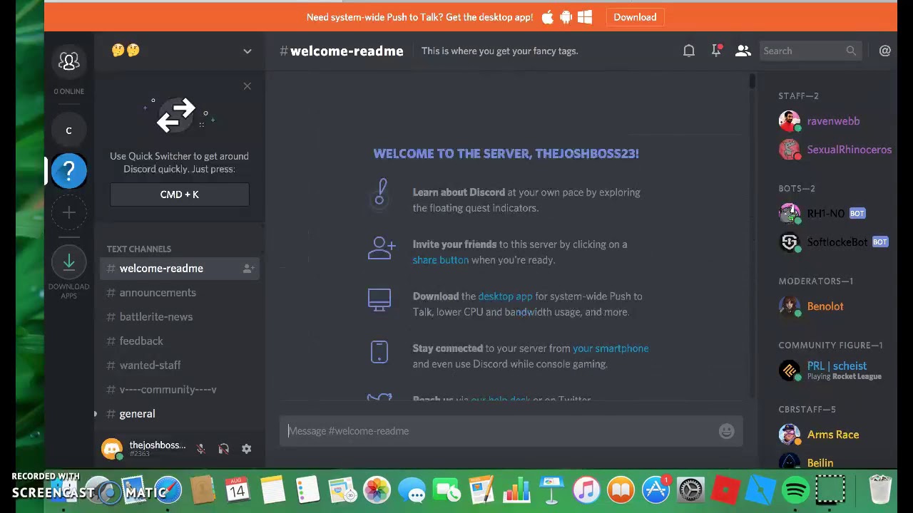Toggle the member list icon

pyautogui.click(x=743, y=51)
